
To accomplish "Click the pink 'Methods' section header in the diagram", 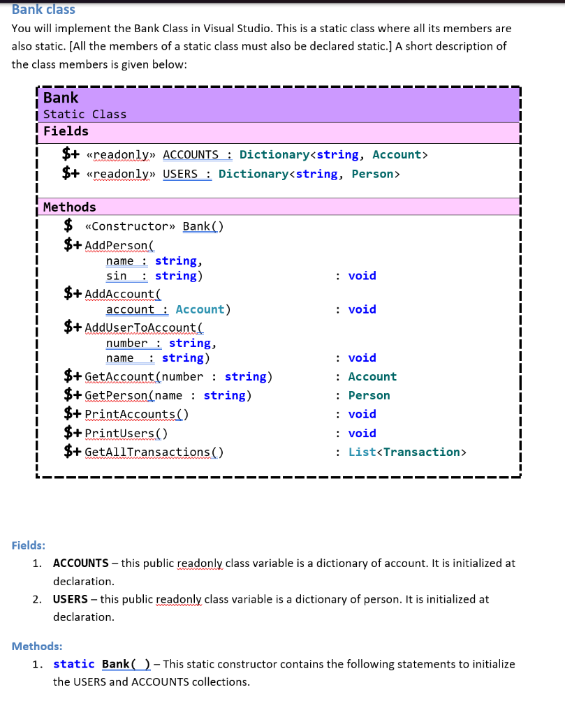I will 278,207.
